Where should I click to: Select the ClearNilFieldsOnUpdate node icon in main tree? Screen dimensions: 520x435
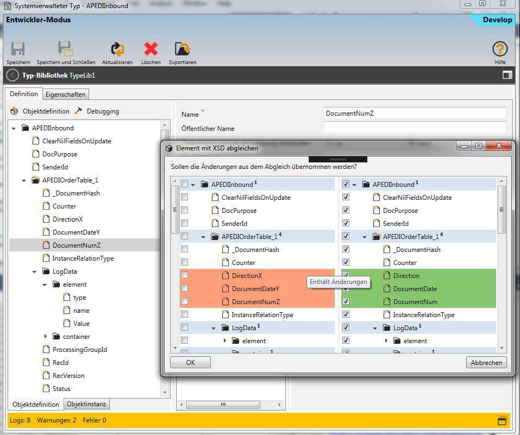click(35, 141)
